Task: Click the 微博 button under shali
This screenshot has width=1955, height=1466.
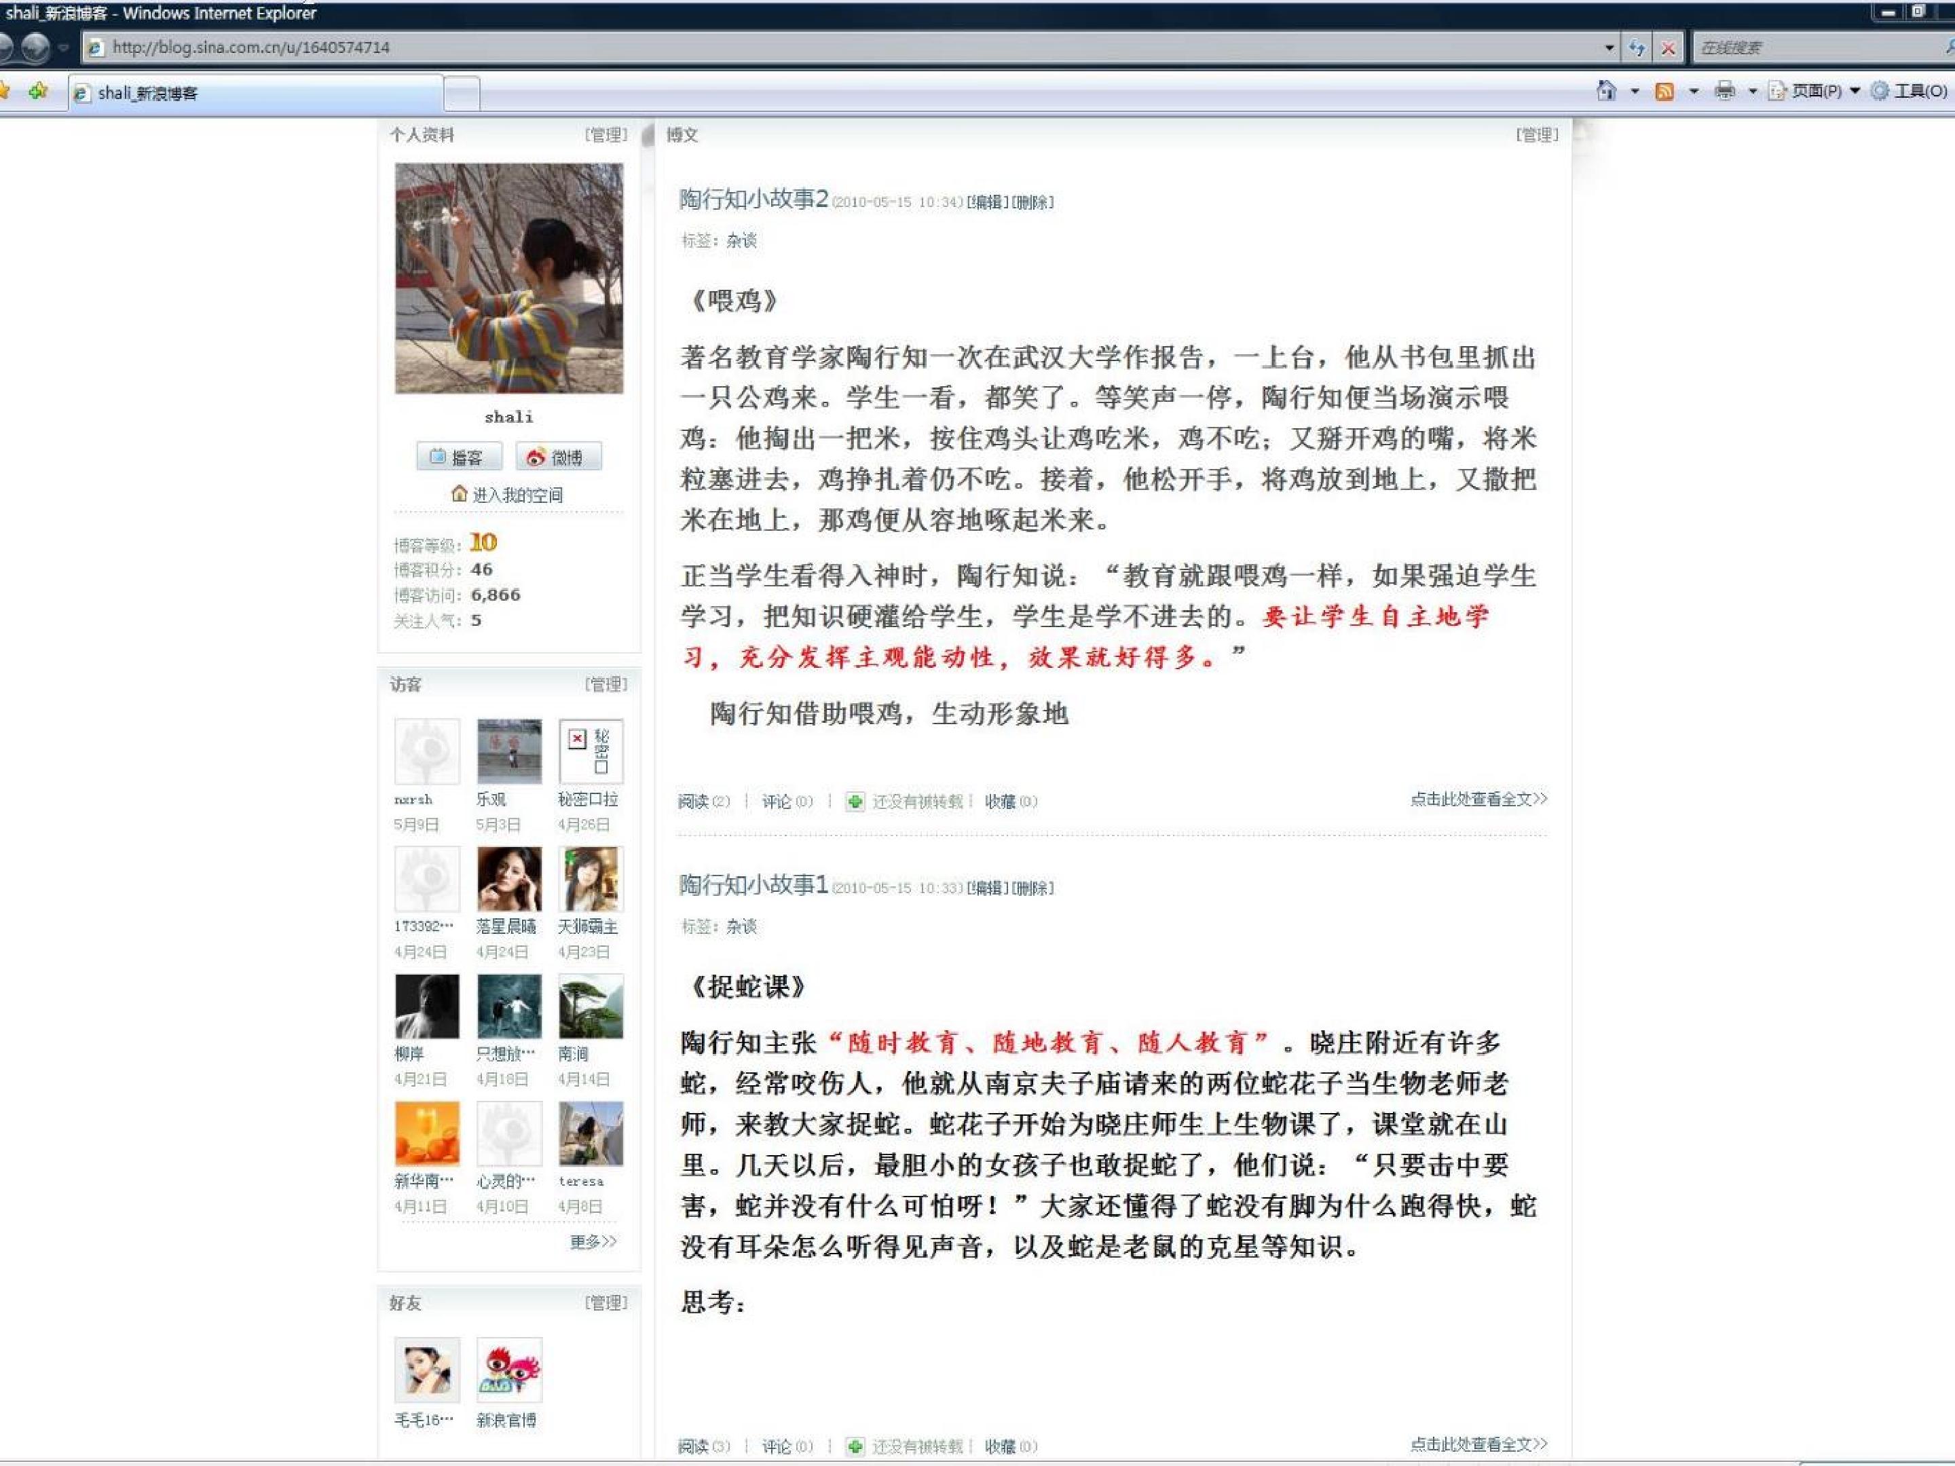Action: coord(558,457)
